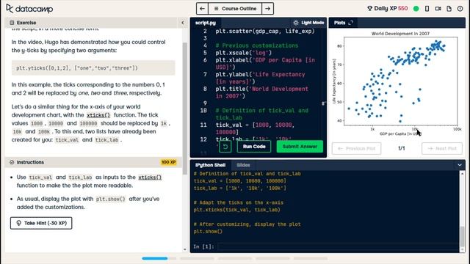Click the Instructions header icon
This screenshot has height=264, width=470.
tap(12, 162)
